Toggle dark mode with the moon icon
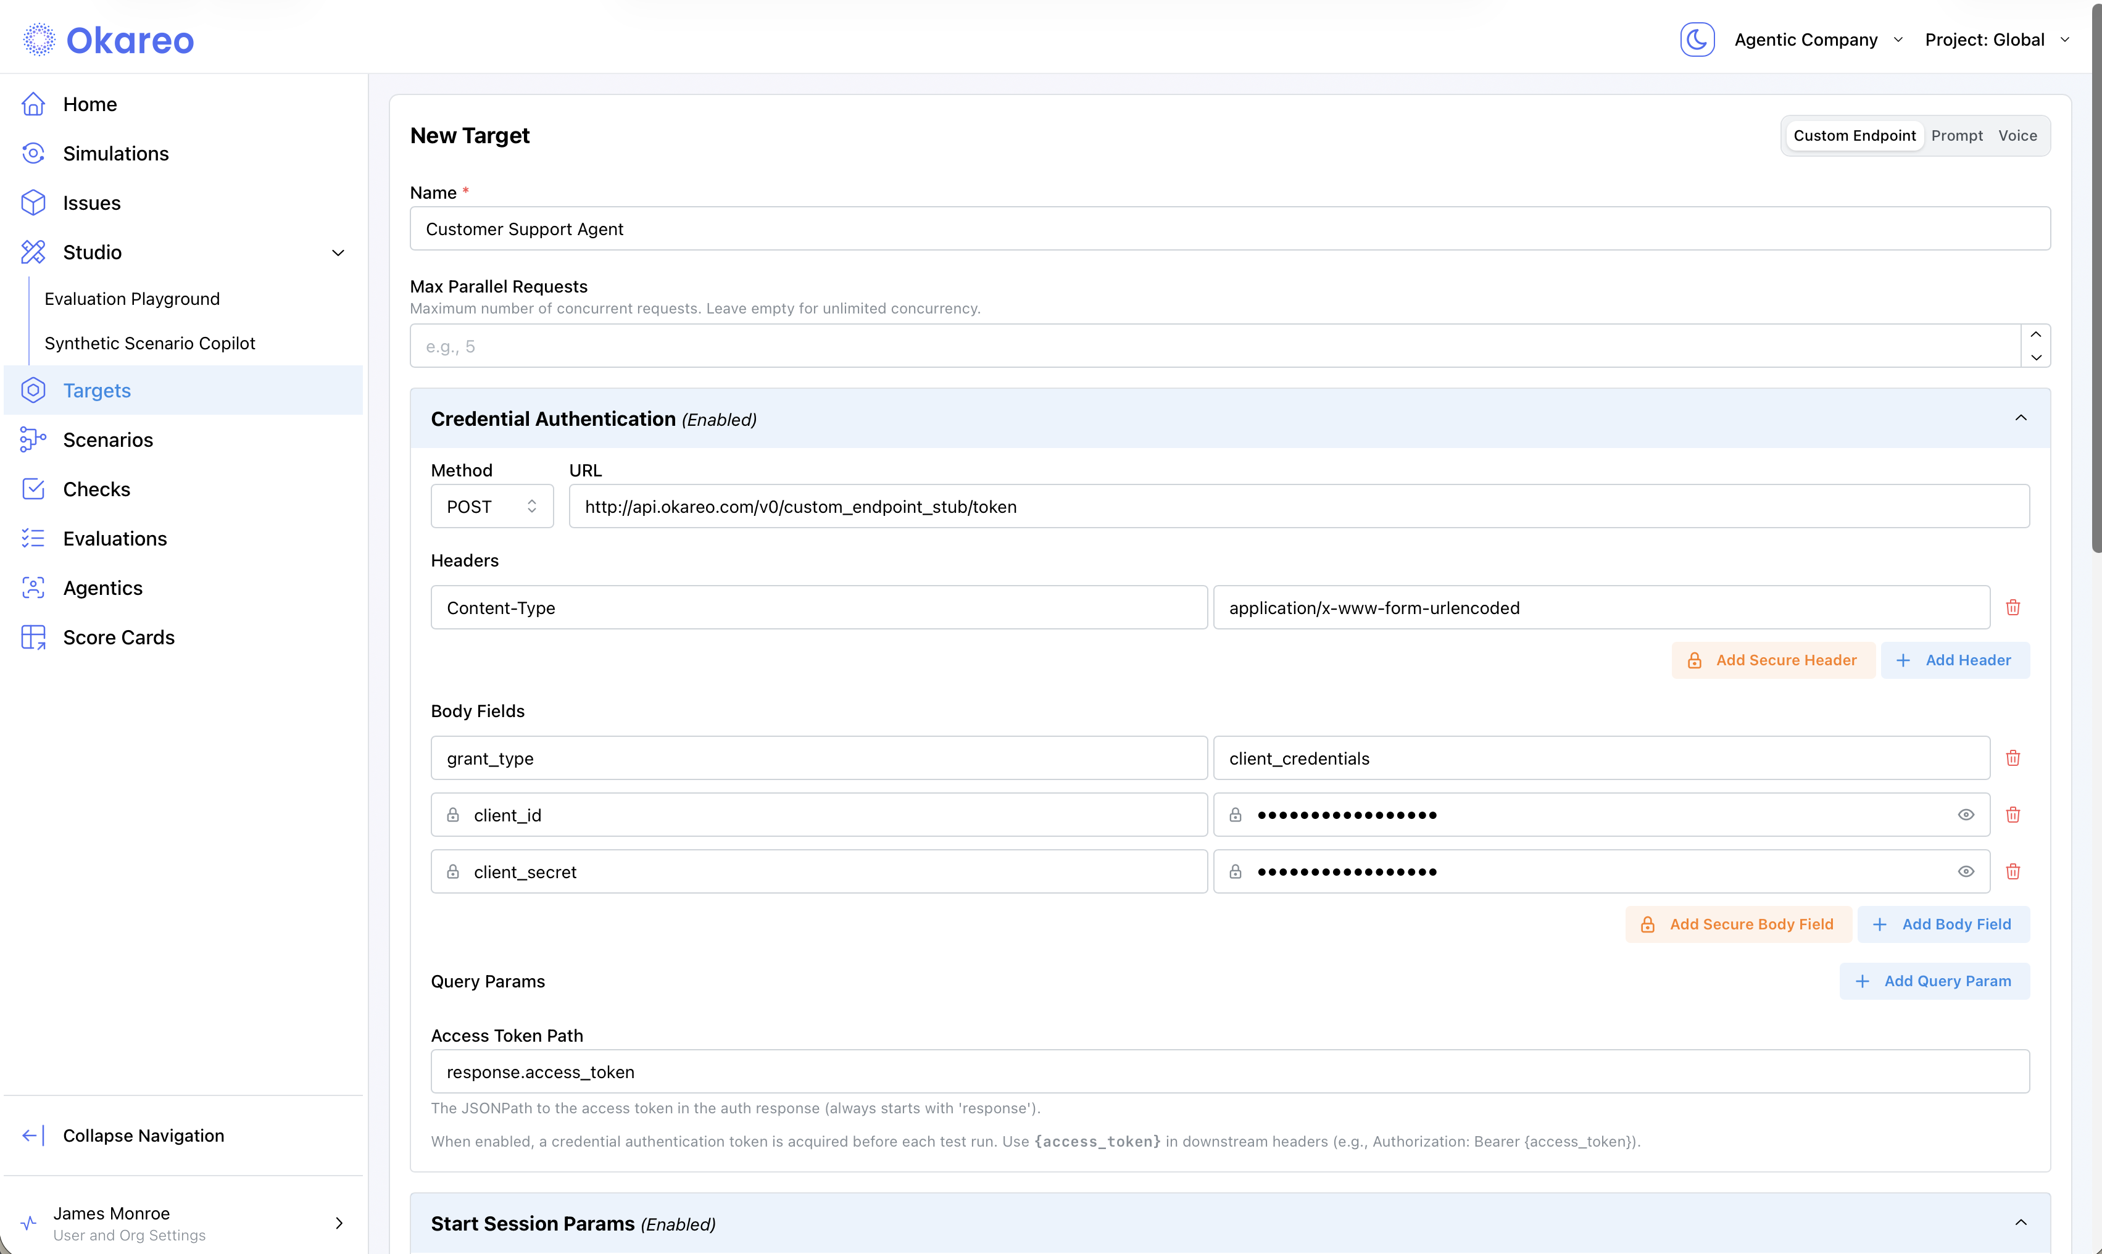Viewport: 2102px width, 1254px height. [1697, 39]
